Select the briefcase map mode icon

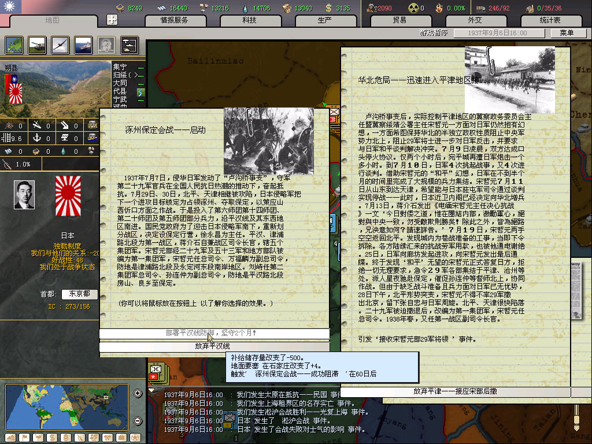pos(121,438)
